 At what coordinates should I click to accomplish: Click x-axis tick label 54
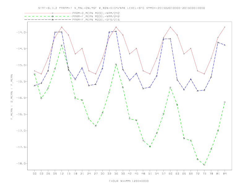click(x=157, y=174)
